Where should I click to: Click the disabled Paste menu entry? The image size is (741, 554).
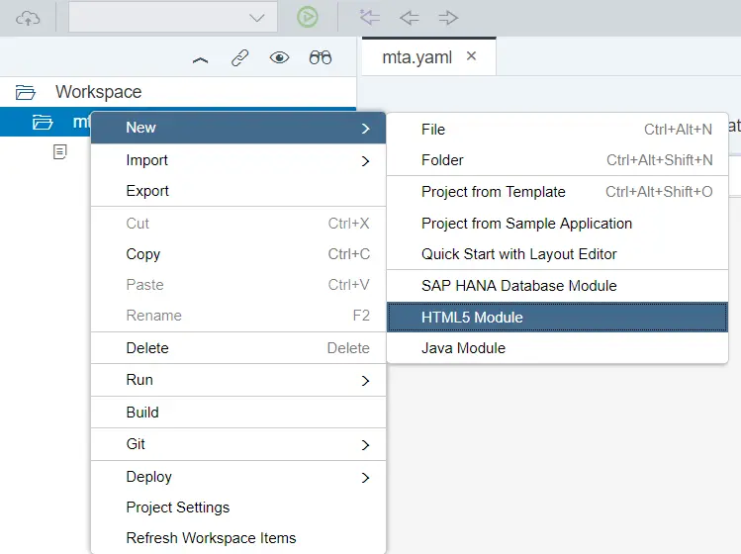click(x=238, y=285)
